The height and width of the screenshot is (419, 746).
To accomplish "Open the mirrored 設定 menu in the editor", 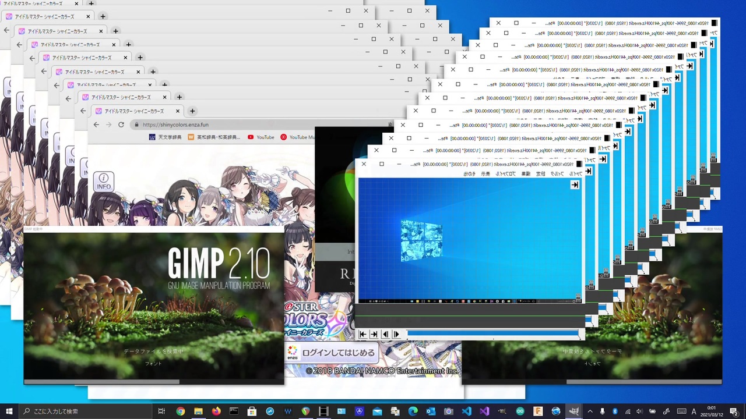I will point(540,174).
